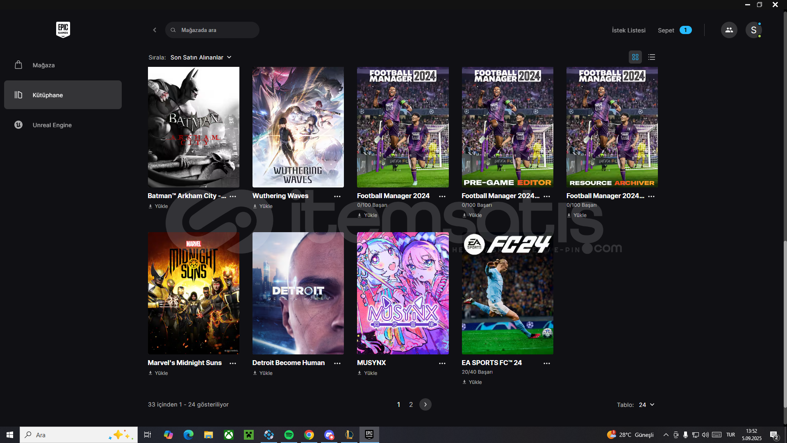Viewport: 787px width, 443px height.
Task: Select the Kütüphane library item
Action: (63, 95)
